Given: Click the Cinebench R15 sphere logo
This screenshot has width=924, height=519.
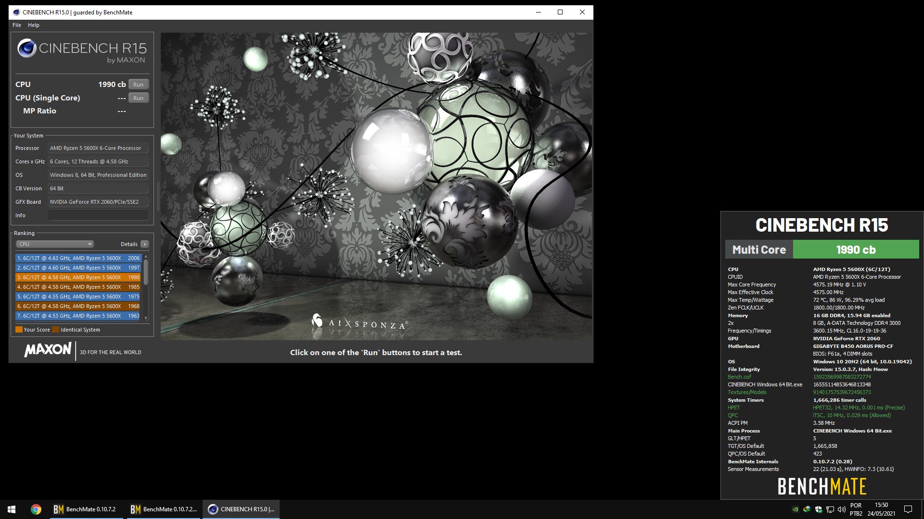Looking at the screenshot, I should 27,48.
